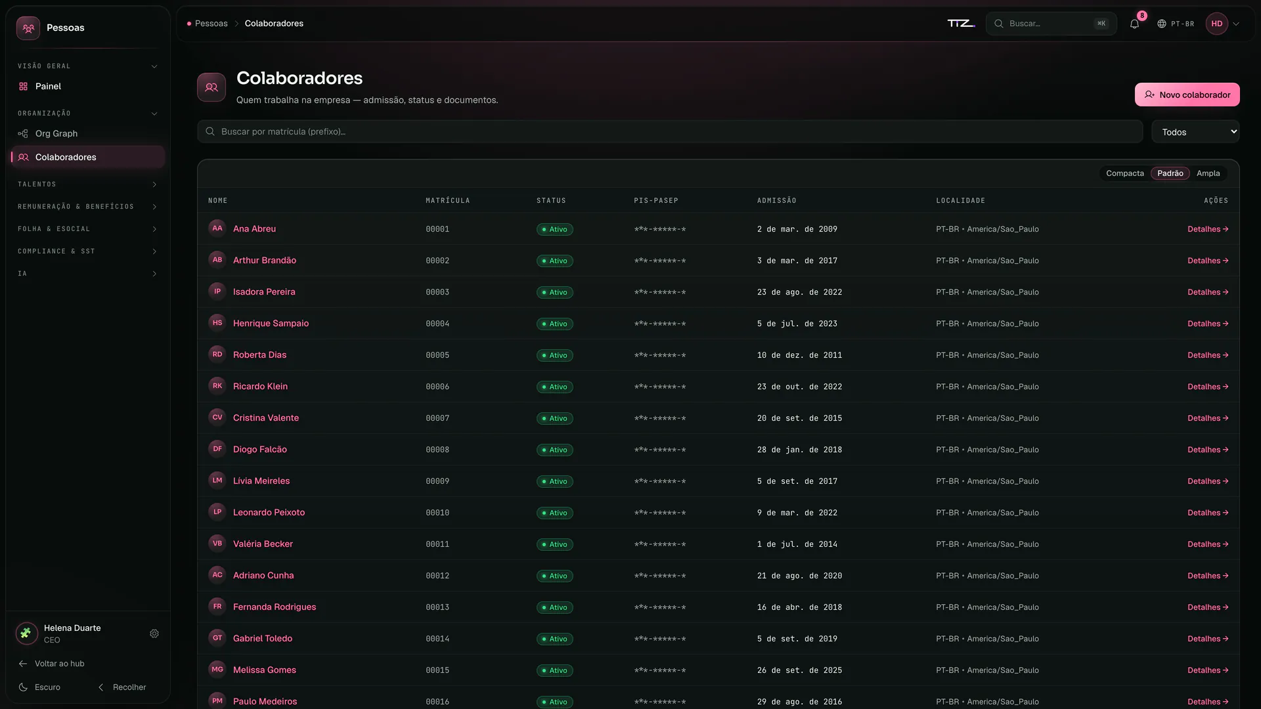1261x709 pixels.
Task: Open Henrique Sampaio's name link
Action: click(271, 324)
